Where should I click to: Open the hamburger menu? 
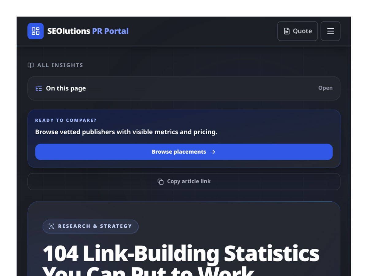[x=330, y=31]
